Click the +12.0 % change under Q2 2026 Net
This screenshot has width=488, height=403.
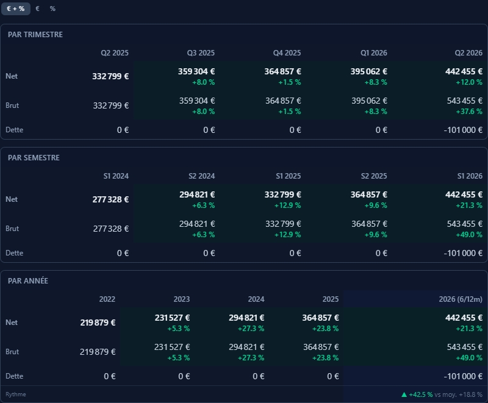[469, 82]
